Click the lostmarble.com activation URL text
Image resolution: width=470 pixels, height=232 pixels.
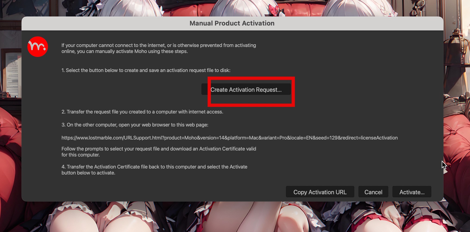229,138
